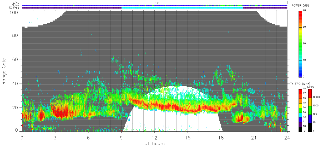Click the 3 tick on UT axis

55,137
